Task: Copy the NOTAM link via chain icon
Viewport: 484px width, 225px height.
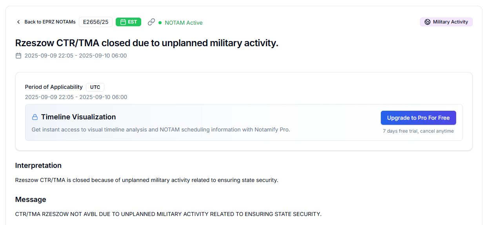Action: (x=151, y=22)
